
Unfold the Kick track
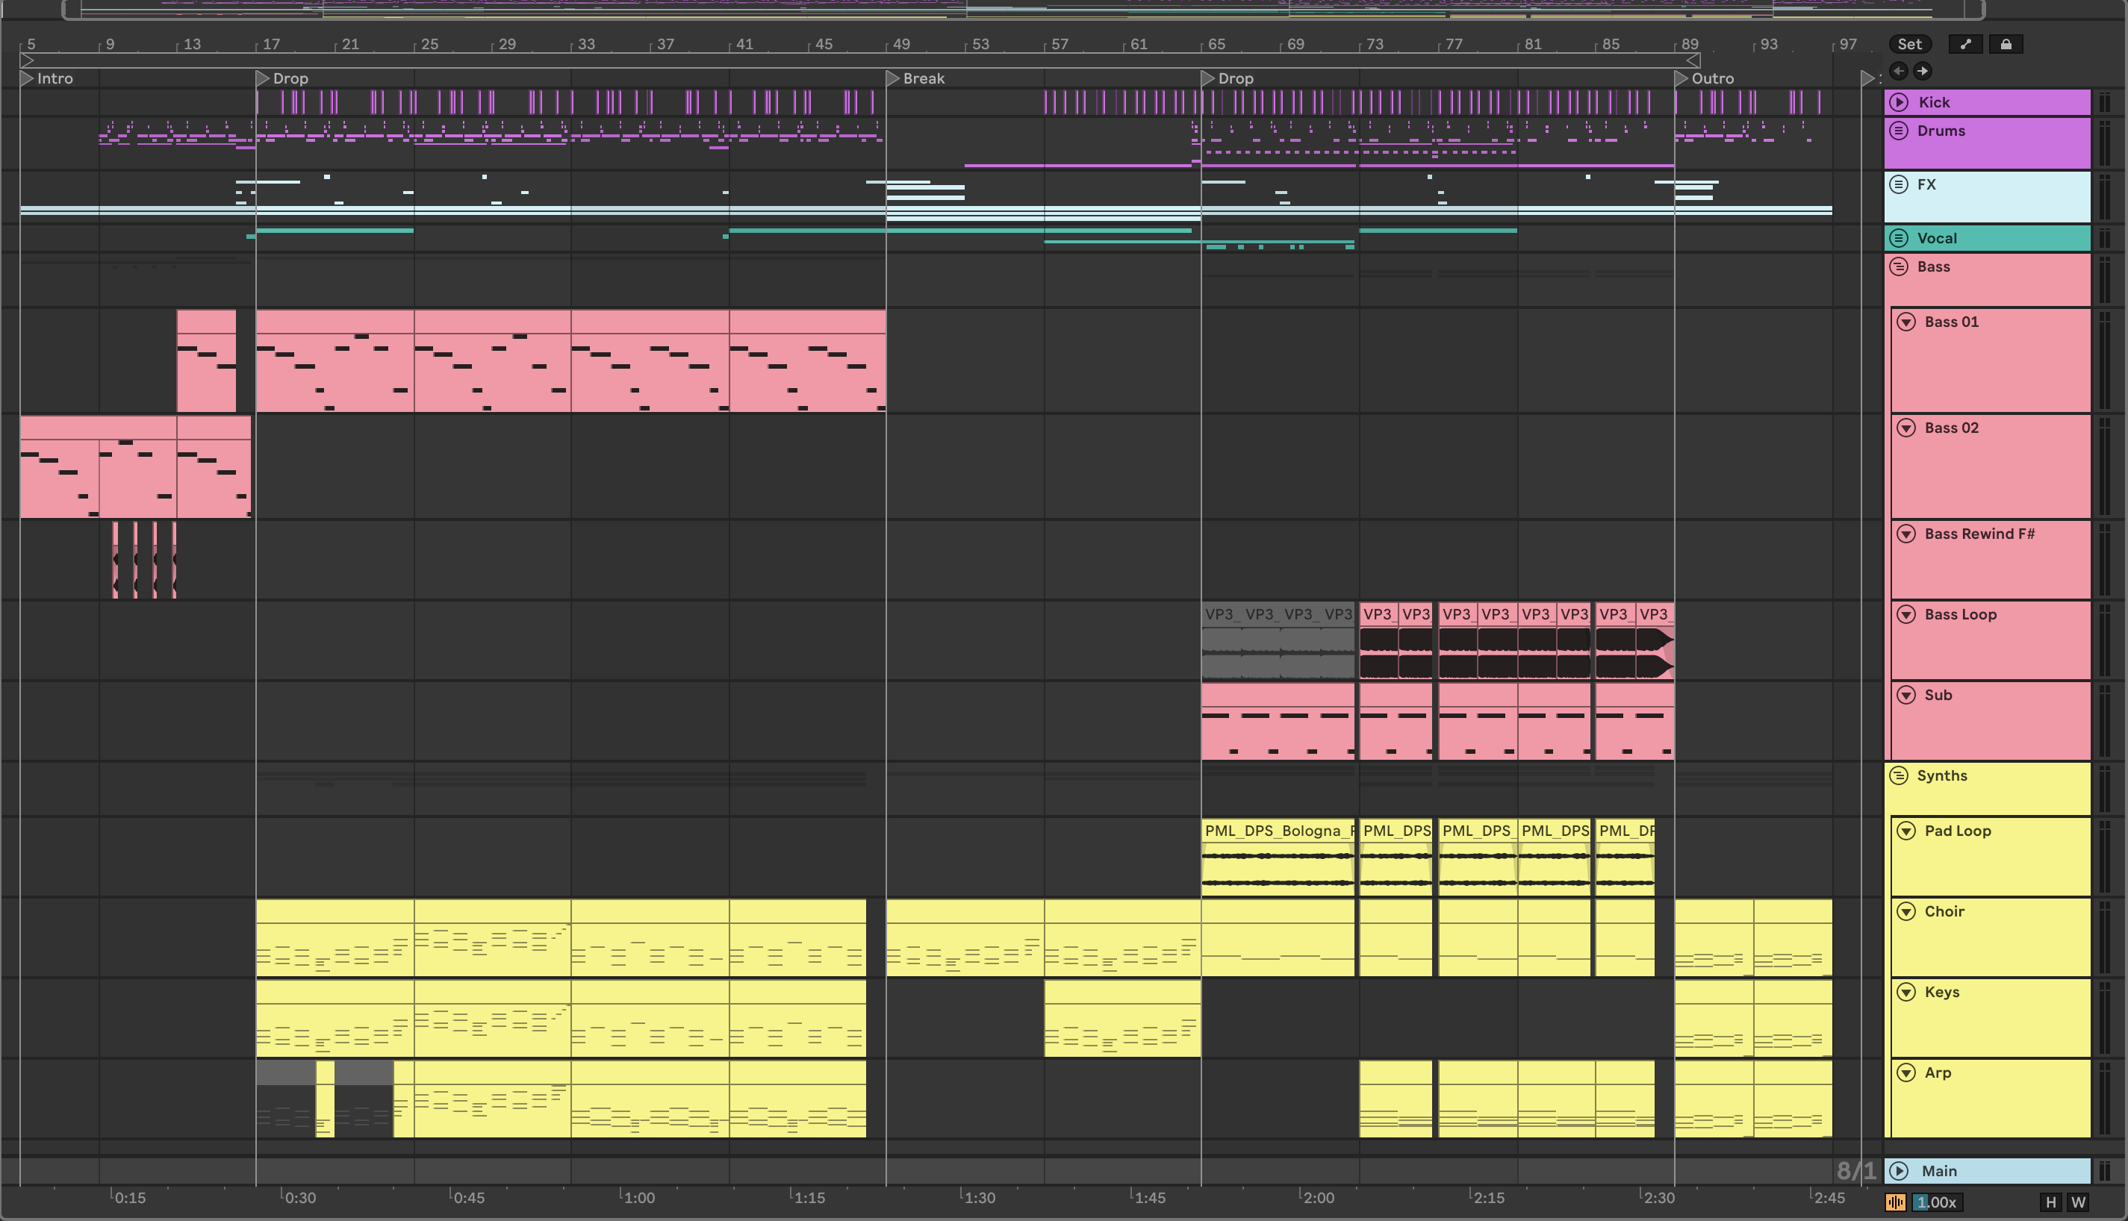tap(1900, 102)
